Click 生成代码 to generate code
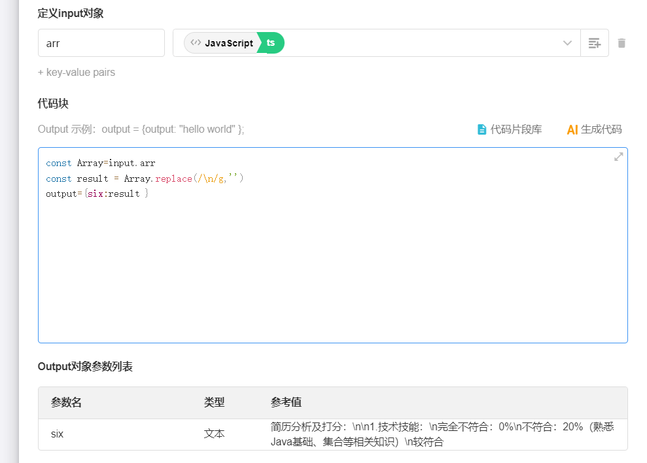 (601, 129)
